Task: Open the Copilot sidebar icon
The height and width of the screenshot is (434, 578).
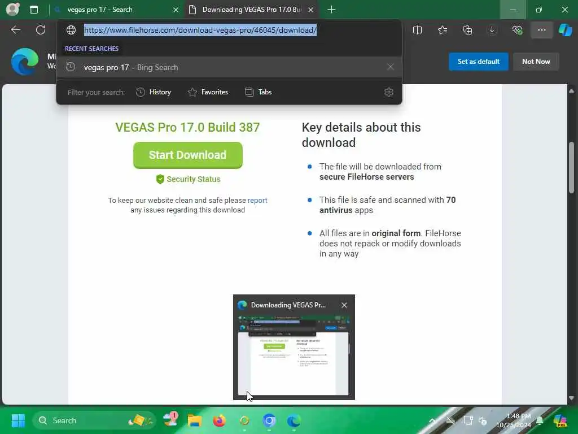Action: coord(565,30)
